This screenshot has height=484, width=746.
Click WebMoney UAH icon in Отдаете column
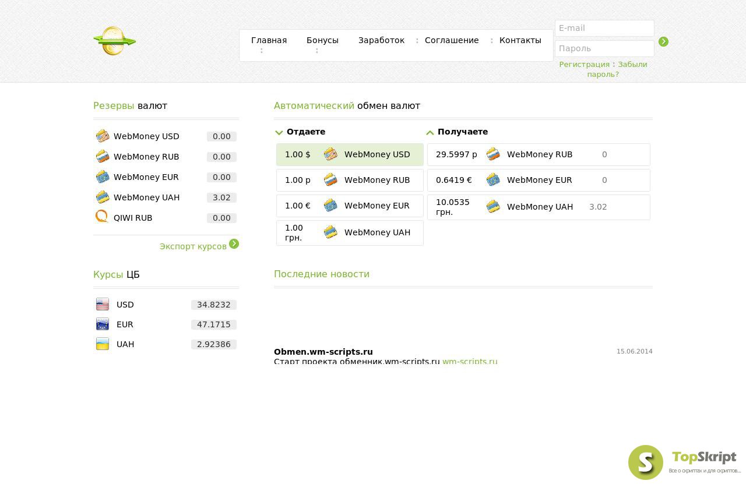point(330,232)
